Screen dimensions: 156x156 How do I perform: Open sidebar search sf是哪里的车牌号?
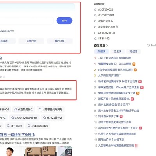(108, 27)
